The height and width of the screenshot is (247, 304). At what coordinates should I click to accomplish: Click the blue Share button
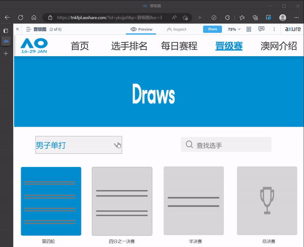[212, 29]
